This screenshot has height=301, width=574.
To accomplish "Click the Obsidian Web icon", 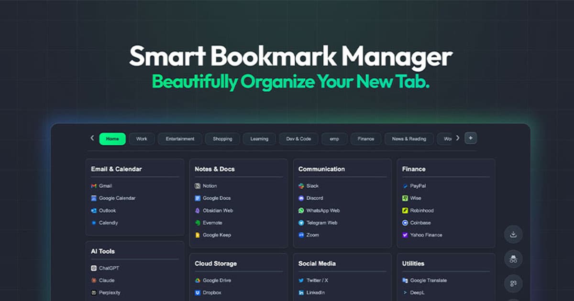I will pyautogui.click(x=198, y=211).
